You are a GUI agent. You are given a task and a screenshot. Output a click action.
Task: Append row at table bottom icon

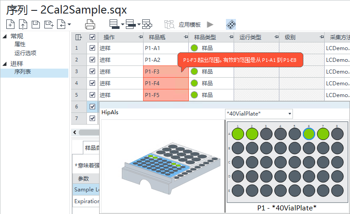click(x=114, y=24)
